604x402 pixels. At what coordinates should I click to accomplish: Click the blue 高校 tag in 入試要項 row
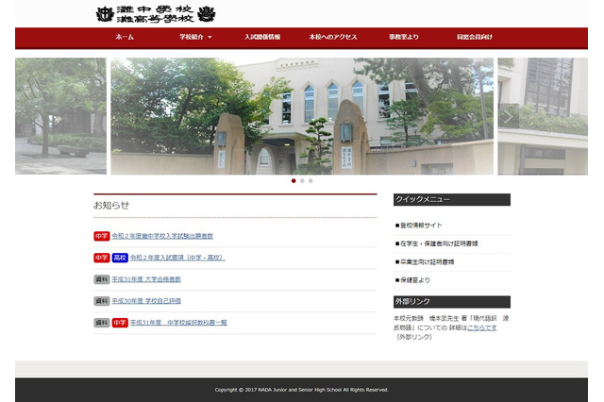click(120, 258)
